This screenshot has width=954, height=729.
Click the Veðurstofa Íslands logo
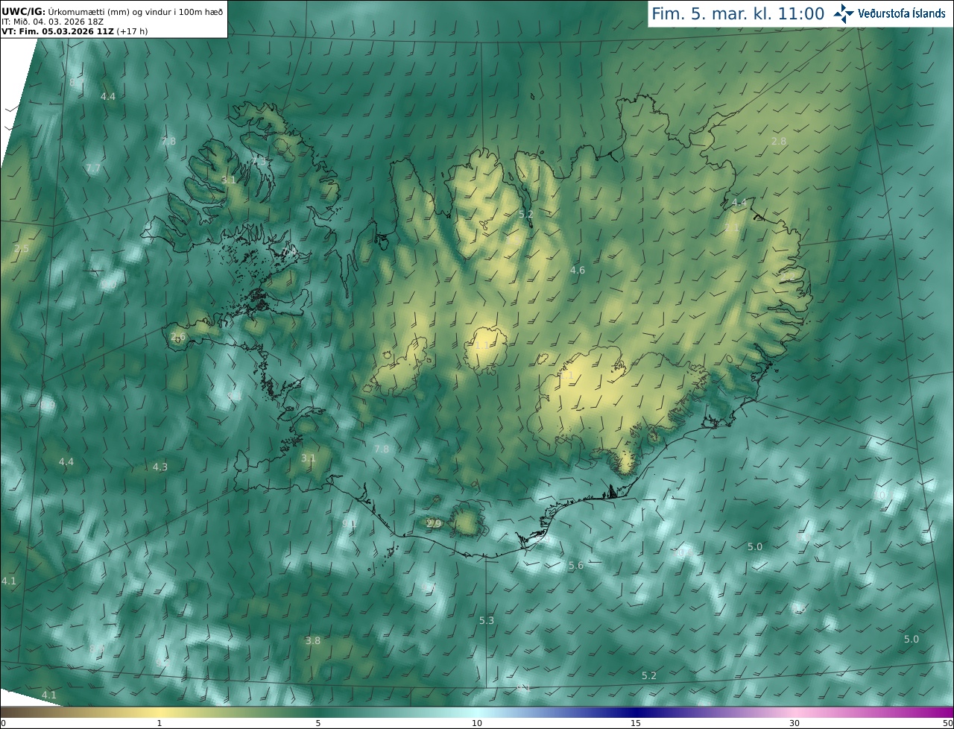[x=890, y=13]
